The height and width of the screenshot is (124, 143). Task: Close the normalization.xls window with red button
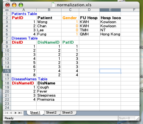pos(8,5)
